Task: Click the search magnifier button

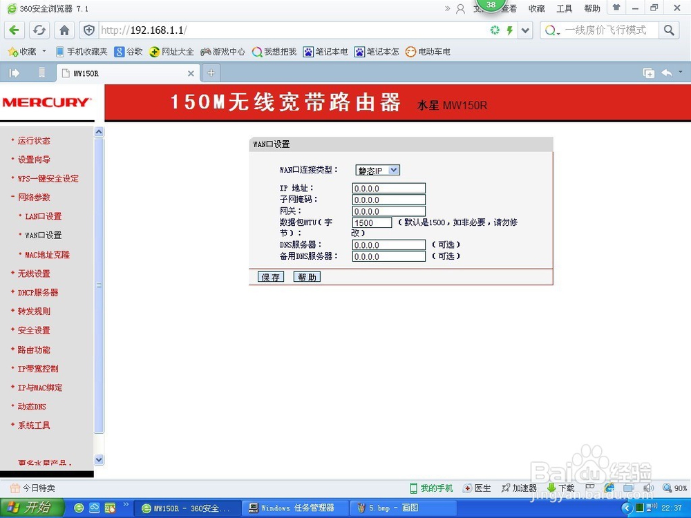Action: click(x=669, y=30)
